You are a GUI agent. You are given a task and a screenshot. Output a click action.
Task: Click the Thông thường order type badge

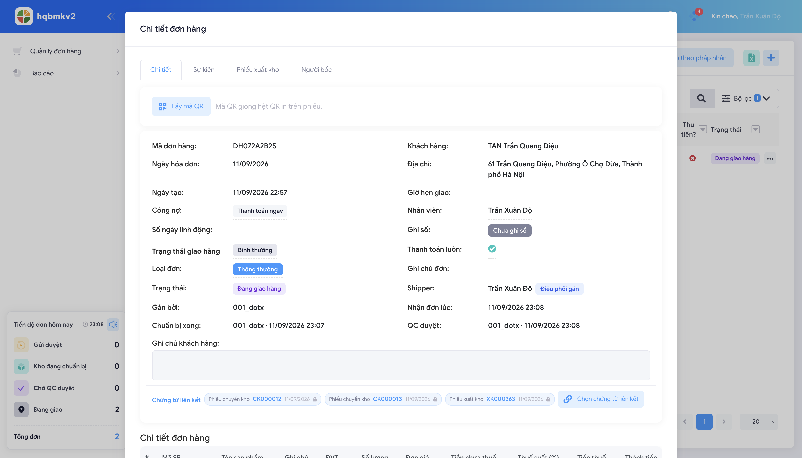tap(258, 269)
